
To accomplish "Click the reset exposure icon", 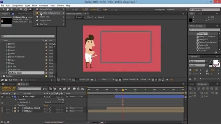I will click(x=167, y=80).
